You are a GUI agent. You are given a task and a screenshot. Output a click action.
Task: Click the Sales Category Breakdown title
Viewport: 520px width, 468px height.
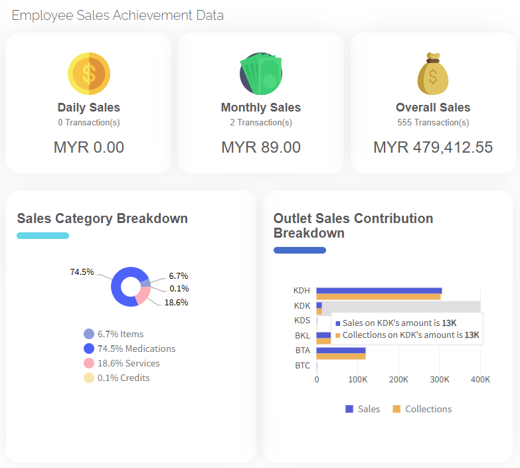pyautogui.click(x=102, y=218)
